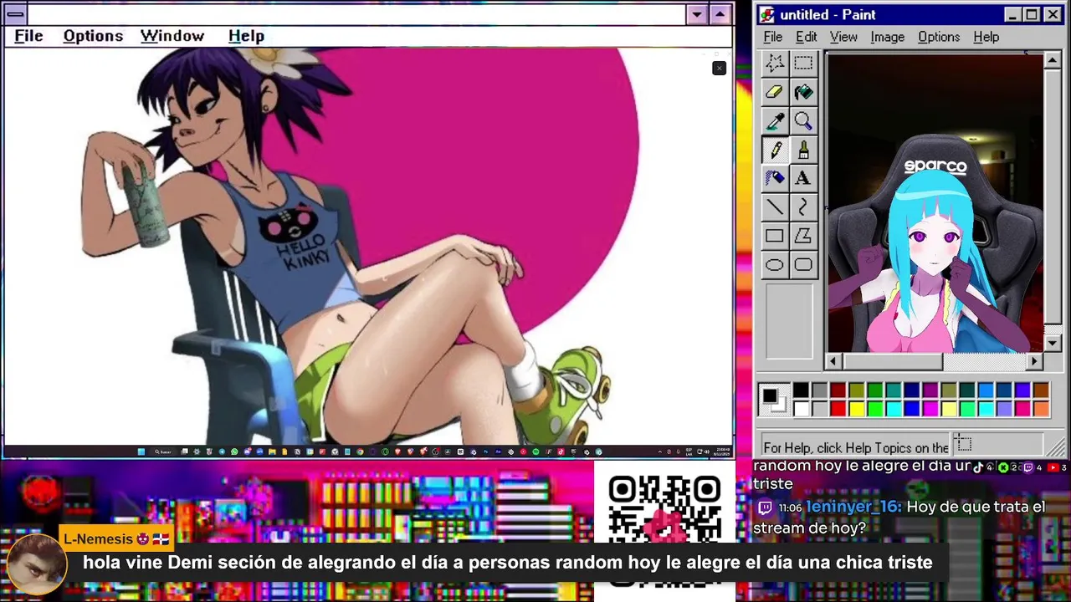Click Paint's horizontal scrollbar right arrow
Viewport: 1071px width, 602px height.
(x=1035, y=361)
